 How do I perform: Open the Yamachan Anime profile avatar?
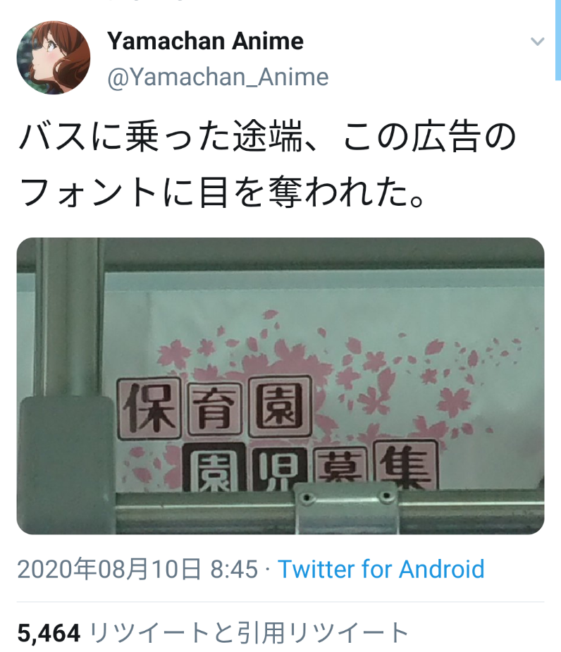[x=54, y=57]
